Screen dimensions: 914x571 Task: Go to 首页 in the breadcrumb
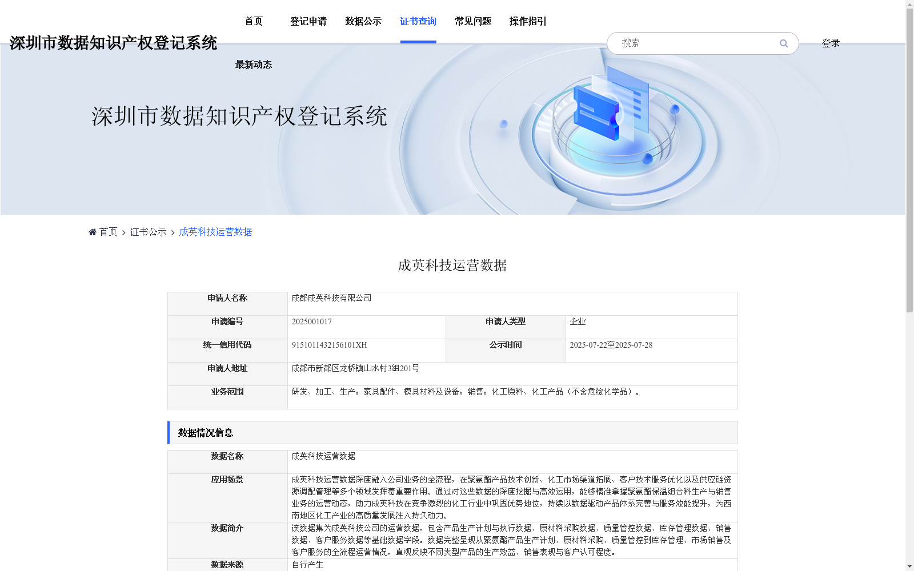pyautogui.click(x=108, y=232)
